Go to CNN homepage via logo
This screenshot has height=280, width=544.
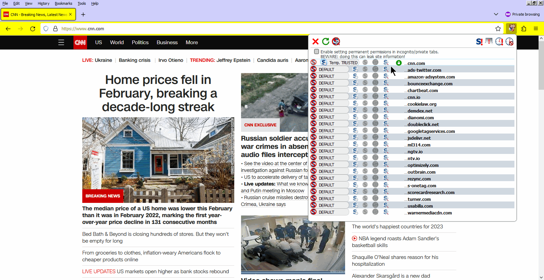pyautogui.click(x=80, y=42)
